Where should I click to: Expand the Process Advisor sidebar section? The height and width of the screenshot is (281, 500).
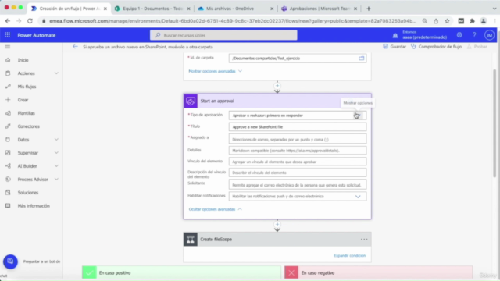click(56, 180)
